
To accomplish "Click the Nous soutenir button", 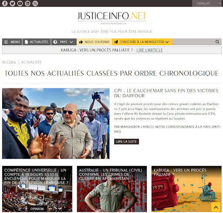I will point(94,42).
